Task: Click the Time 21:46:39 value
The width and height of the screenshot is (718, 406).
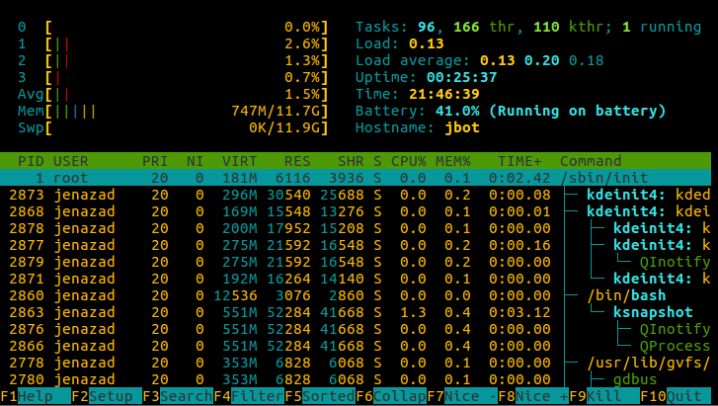Action: (444, 95)
